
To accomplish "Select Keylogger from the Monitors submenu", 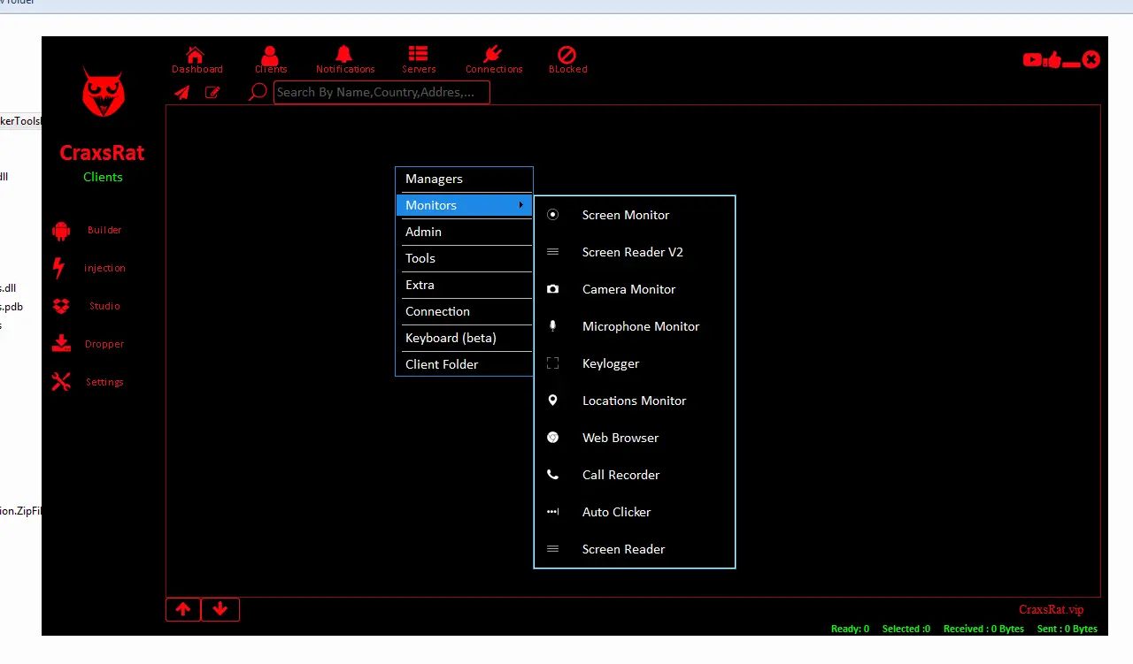I will click(x=611, y=363).
